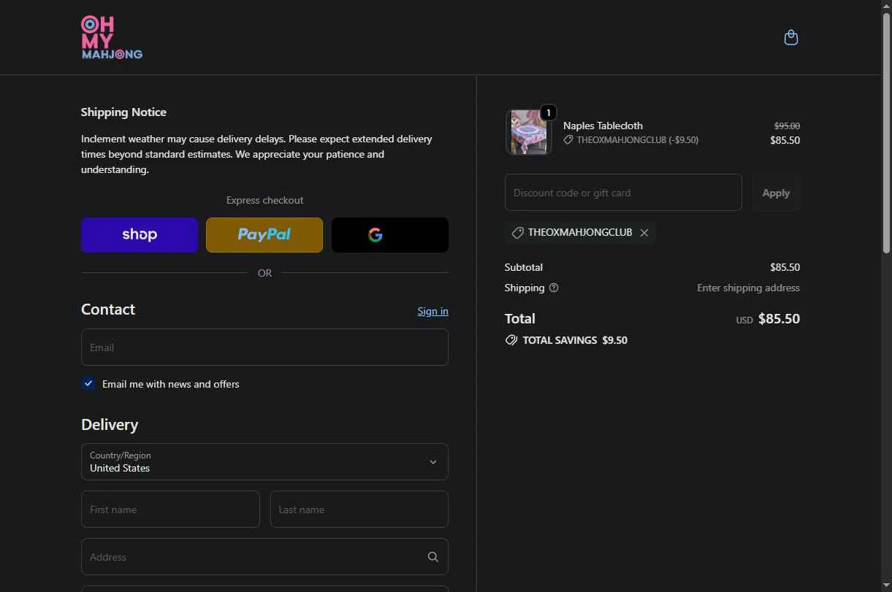The image size is (892, 592).
Task: Focus the Last name field
Action: [359, 510]
